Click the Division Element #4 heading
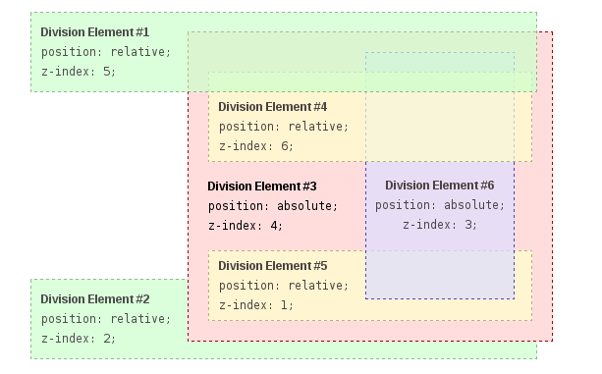602x374 pixels. tap(273, 107)
